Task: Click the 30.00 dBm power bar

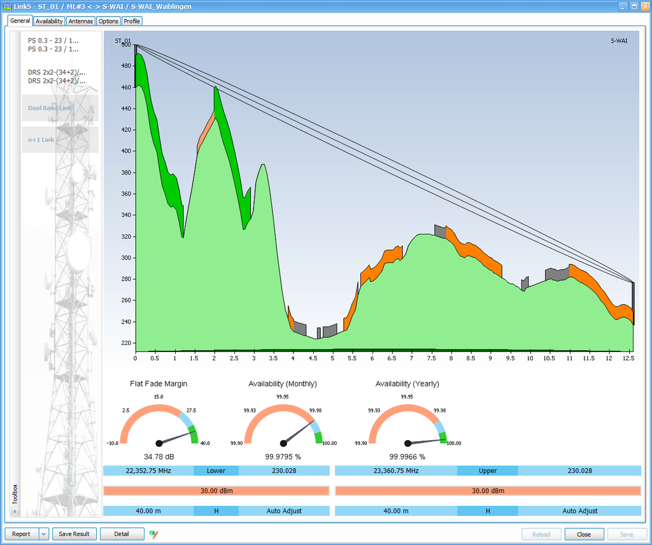Action: pyautogui.click(x=216, y=490)
